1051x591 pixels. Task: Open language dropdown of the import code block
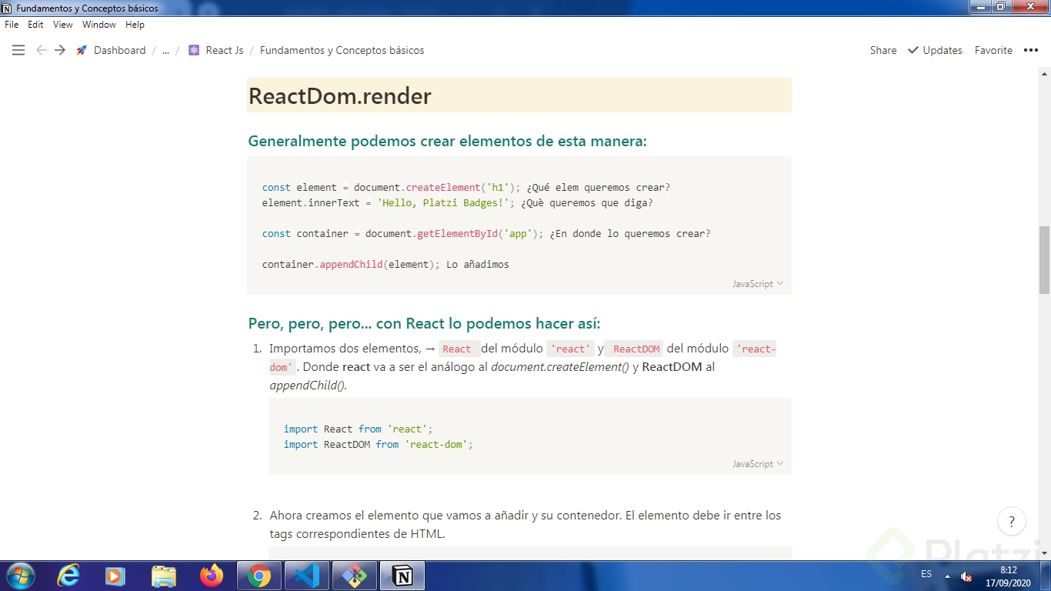point(758,464)
